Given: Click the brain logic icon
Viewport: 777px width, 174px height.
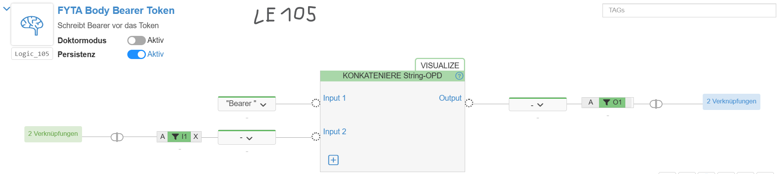Looking at the screenshot, I should pos(32,25).
